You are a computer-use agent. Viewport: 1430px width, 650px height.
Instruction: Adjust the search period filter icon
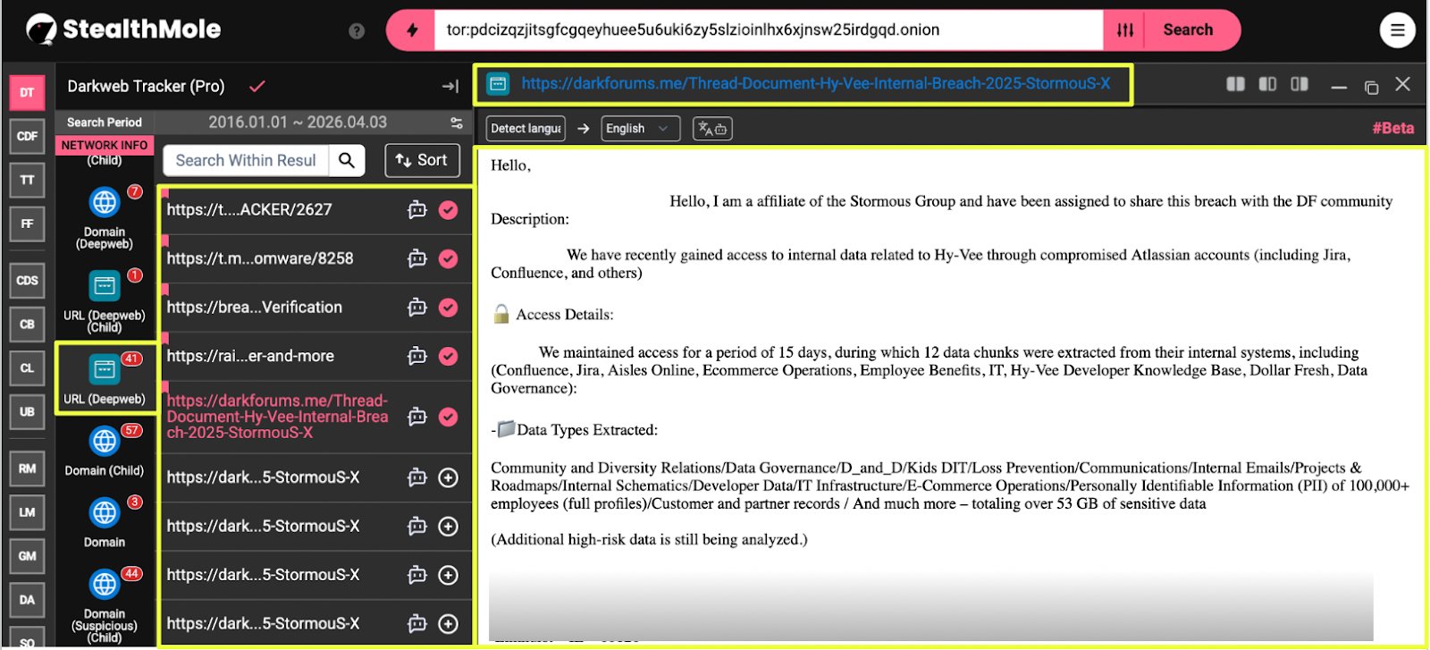(457, 122)
